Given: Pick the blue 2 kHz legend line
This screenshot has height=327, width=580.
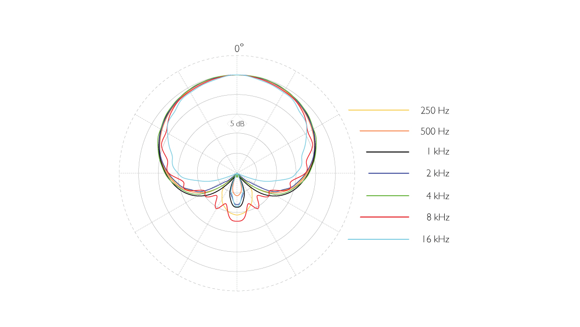Looking at the screenshot, I should point(389,173).
